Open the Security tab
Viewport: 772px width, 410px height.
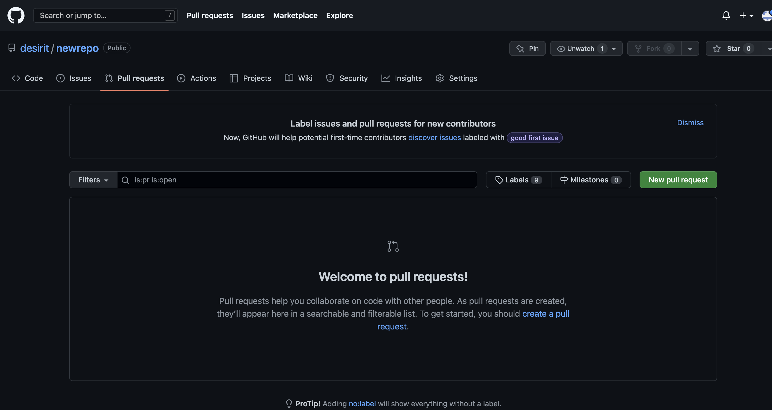pyautogui.click(x=347, y=78)
